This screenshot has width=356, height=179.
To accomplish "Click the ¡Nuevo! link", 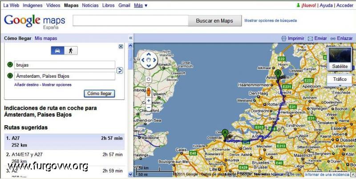I will 308,5.
